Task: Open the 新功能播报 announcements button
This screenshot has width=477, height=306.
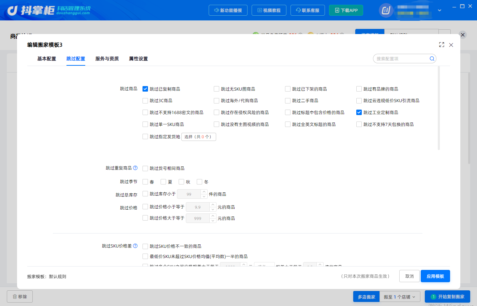Action: (228, 10)
